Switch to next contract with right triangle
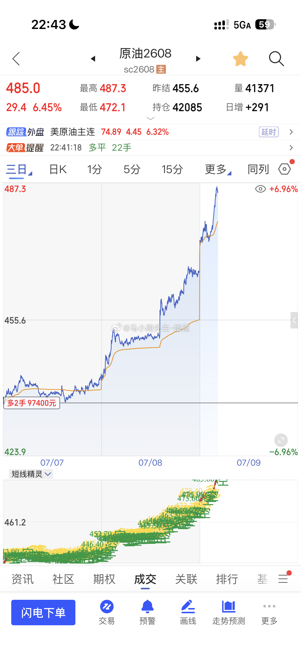The image size is (301, 655). tap(198, 59)
